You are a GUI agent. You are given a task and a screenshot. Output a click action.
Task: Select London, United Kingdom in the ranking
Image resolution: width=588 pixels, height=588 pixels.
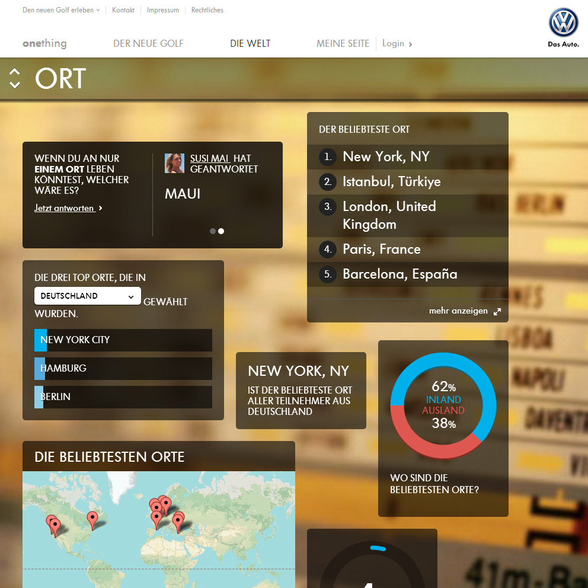(408, 216)
